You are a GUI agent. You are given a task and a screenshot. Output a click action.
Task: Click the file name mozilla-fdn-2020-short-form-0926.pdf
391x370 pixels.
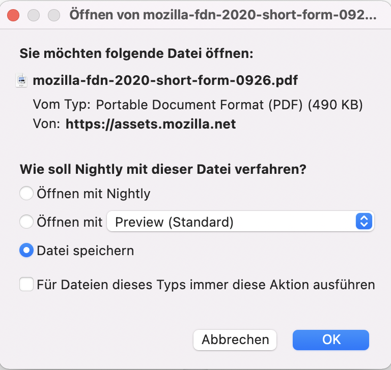pyautogui.click(x=165, y=80)
